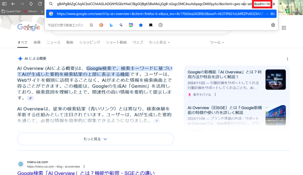Click the mieru-ca.com site favicon

(x=21, y=164)
